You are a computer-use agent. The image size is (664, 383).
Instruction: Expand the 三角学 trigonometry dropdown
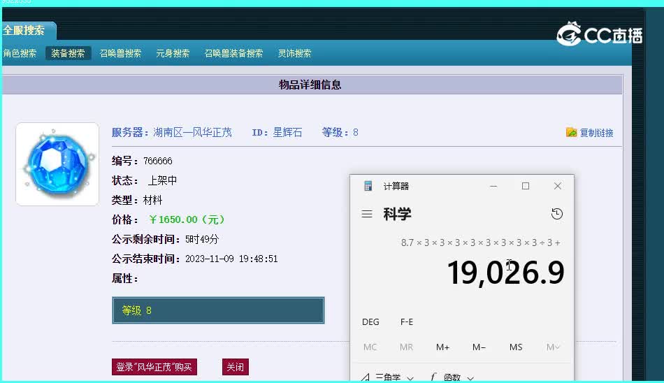coord(388,377)
